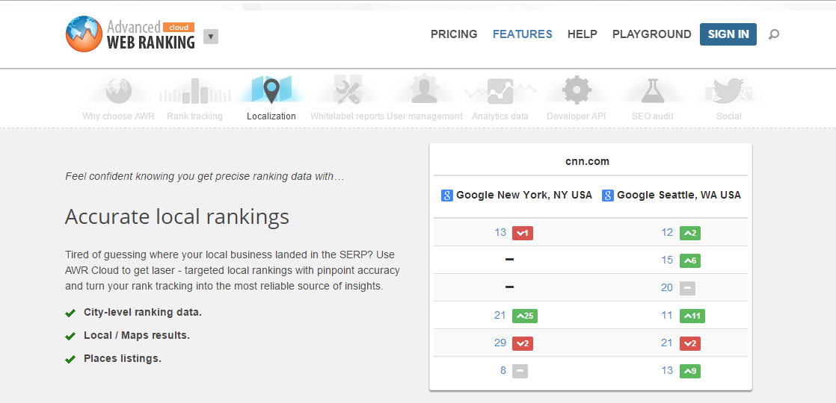Click the rank value 29
The width and height of the screenshot is (836, 403).
pos(500,343)
